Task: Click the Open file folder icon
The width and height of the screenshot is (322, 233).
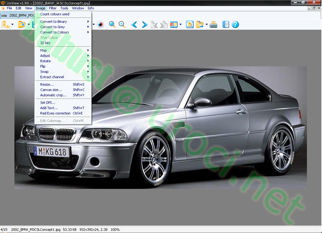Action: pos(22,24)
